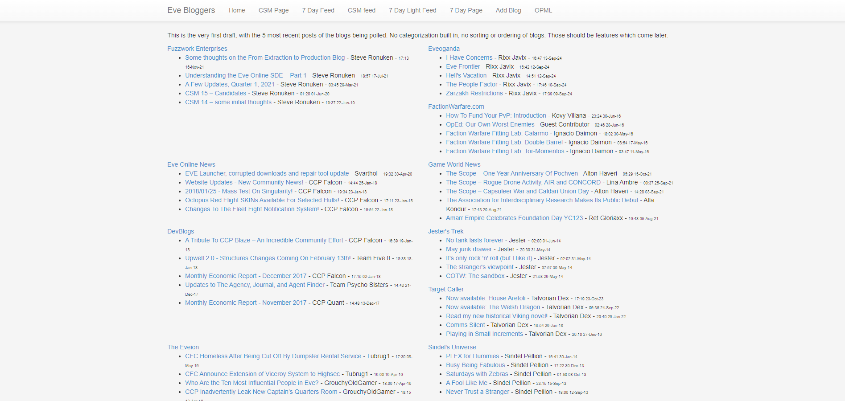
Task: Open 'The stranger's viewpoint' post
Action: click(479, 267)
